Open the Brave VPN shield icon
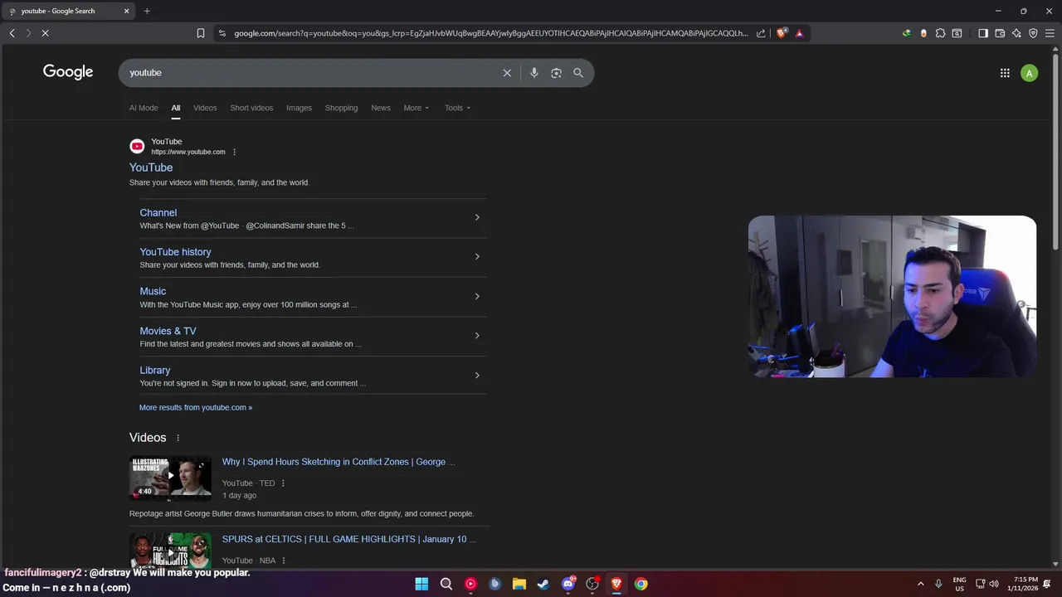Screen dimensions: 1062x597 (x=1033, y=33)
